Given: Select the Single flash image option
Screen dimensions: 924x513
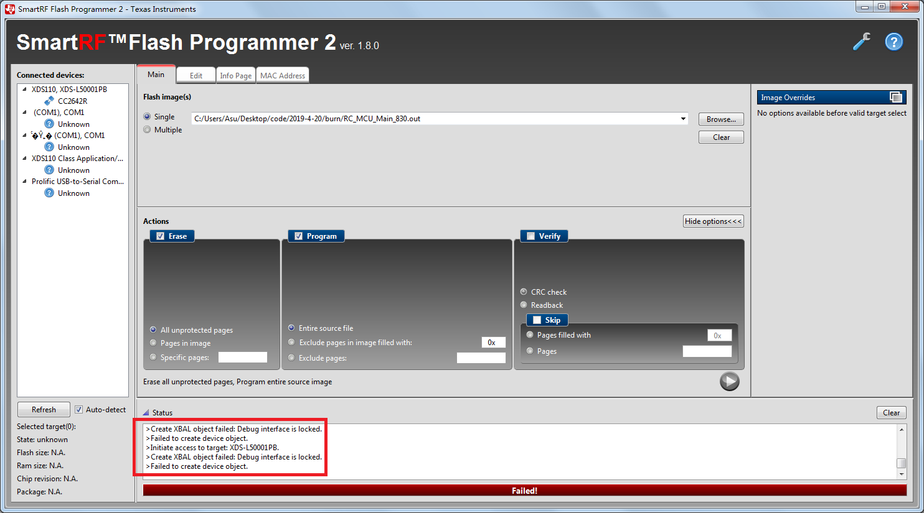Looking at the screenshot, I should [147, 116].
